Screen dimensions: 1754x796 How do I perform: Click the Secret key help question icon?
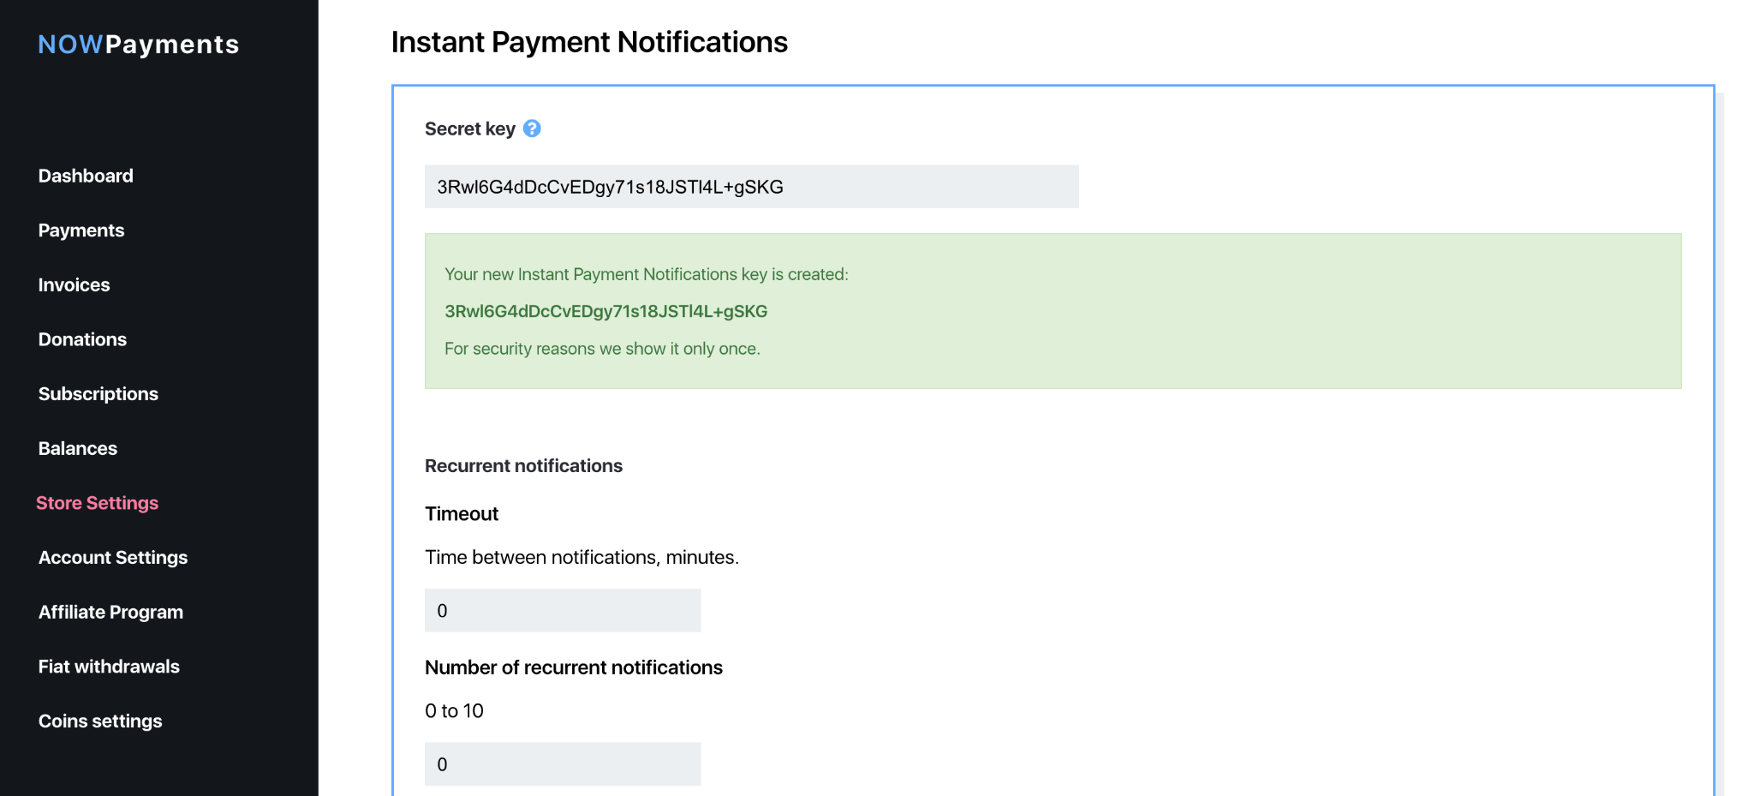(532, 129)
